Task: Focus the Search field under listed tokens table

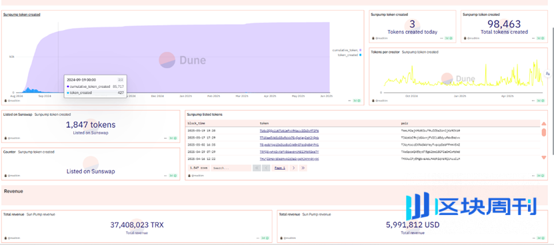Action: point(231,168)
